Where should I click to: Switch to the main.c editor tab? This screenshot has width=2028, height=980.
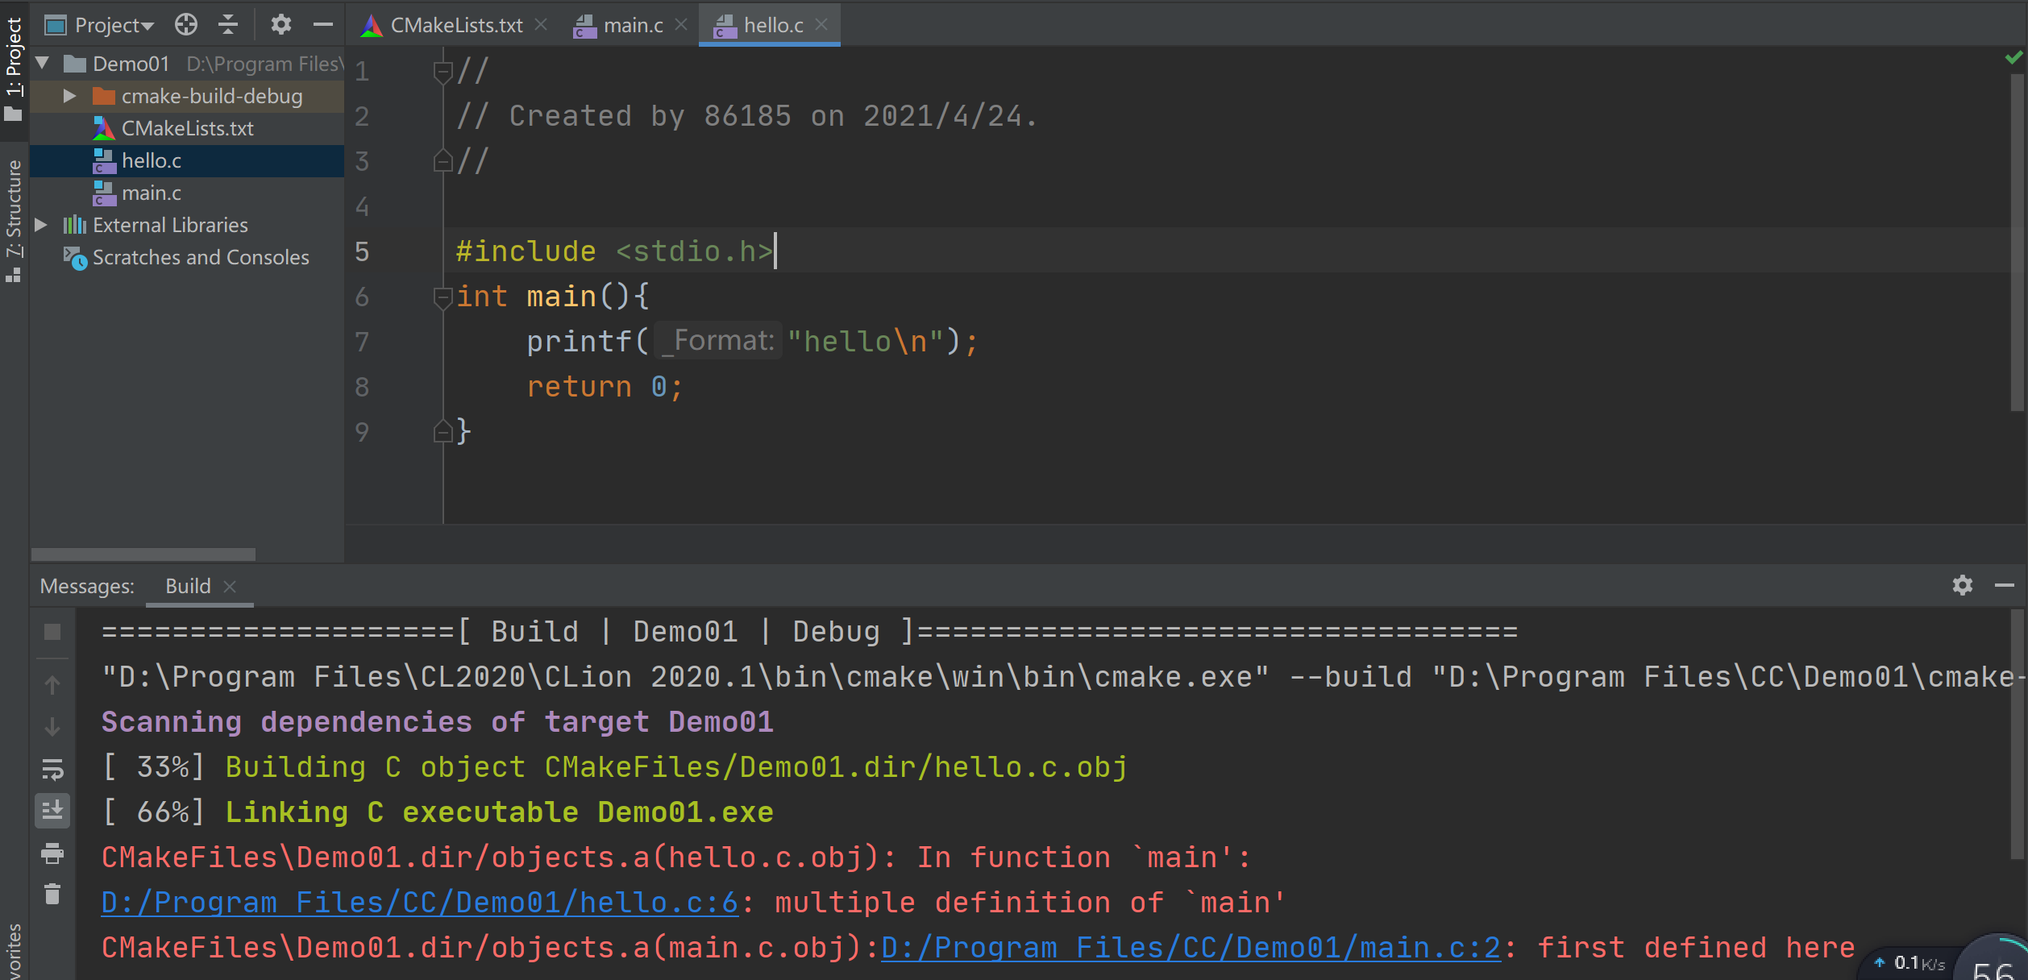[633, 25]
